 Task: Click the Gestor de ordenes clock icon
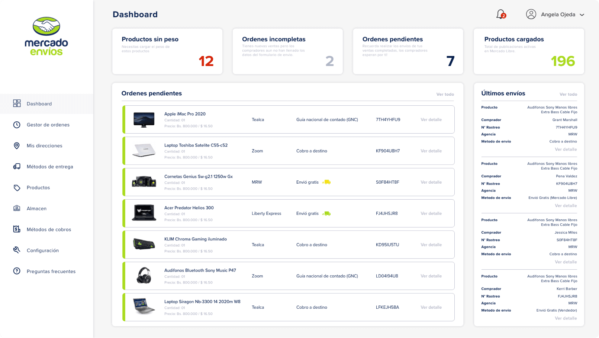17,125
